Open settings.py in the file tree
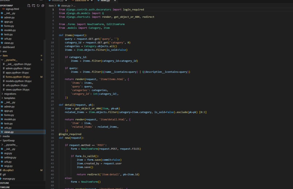 (10, 157)
